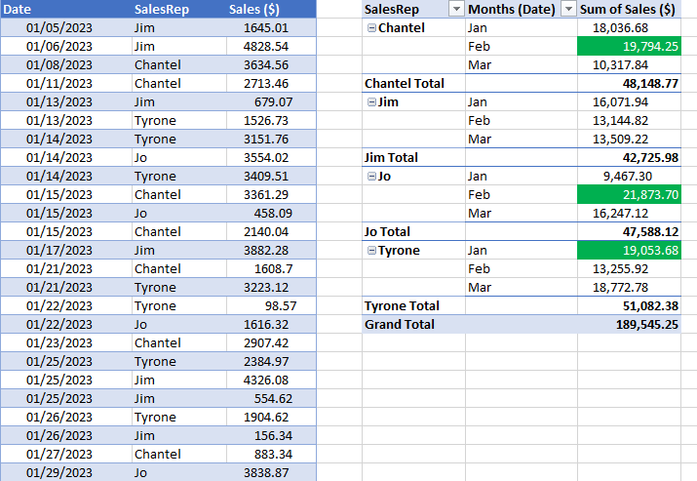Select Jim's Mar value 13,509.22

629,139
